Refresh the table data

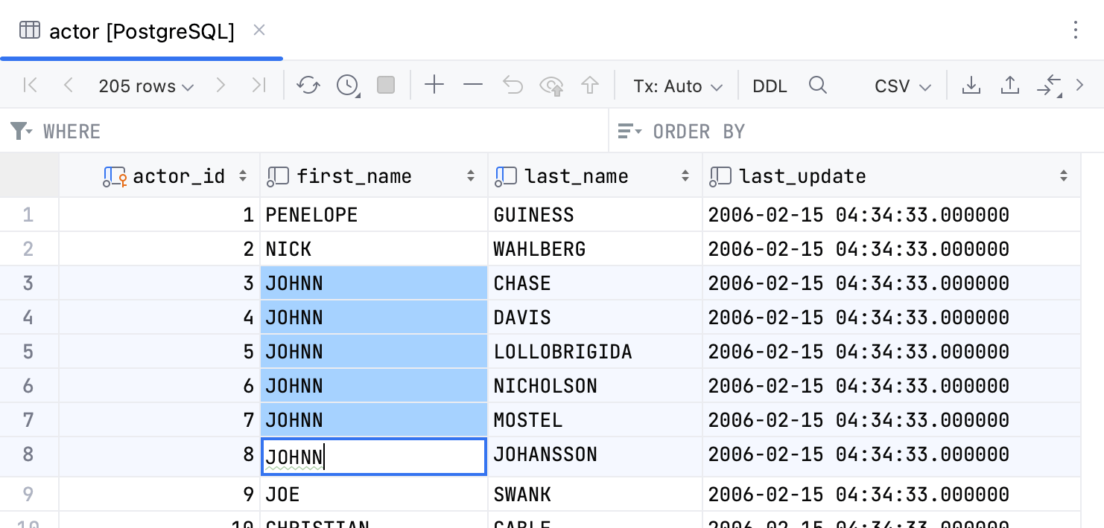pos(308,85)
